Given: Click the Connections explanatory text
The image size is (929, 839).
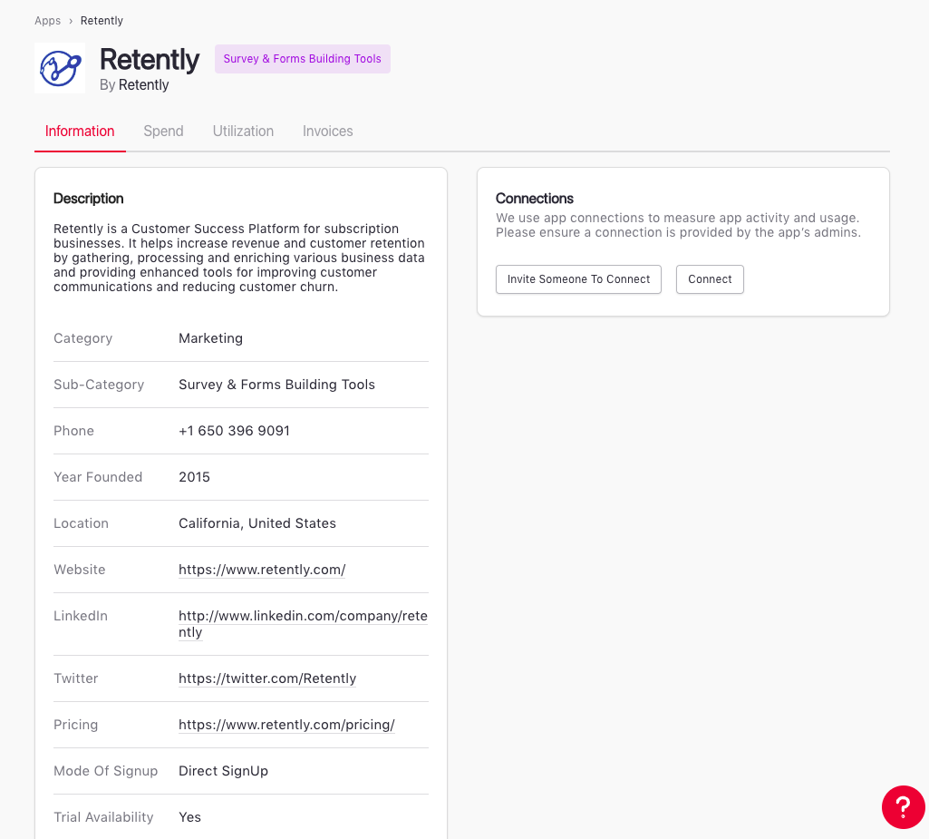Looking at the screenshot, I should (678, 225).
